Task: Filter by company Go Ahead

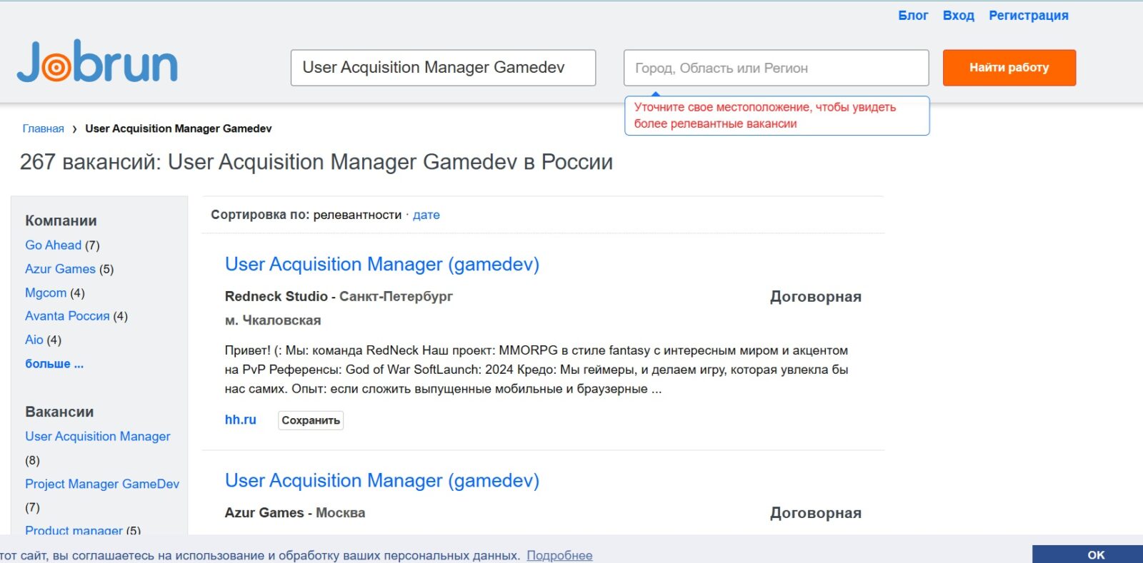Action: coord(54,245)
